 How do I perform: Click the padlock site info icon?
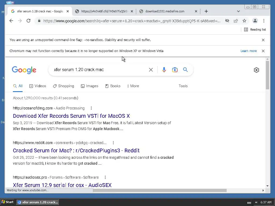[39, 21]
